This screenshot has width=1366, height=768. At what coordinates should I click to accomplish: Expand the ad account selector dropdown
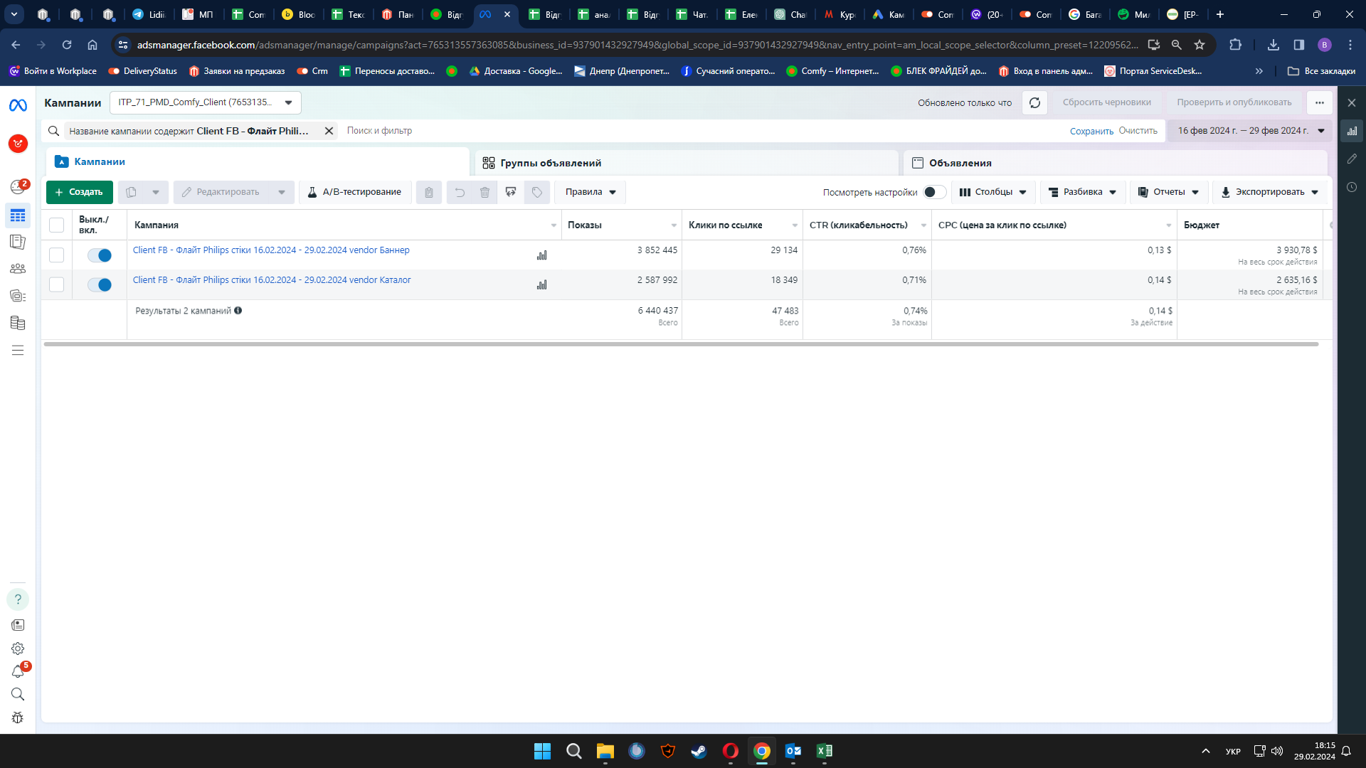coord(206,102)
